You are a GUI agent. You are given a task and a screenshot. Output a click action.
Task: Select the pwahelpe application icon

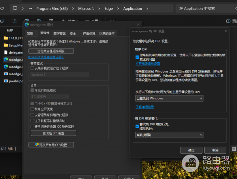click(x=6, y=81)
